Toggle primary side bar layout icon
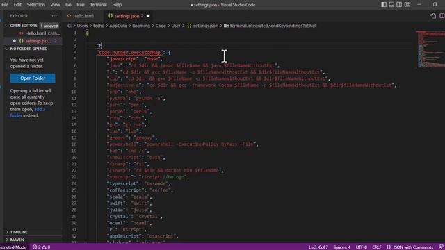445x250 pixels. pos(384,5)
